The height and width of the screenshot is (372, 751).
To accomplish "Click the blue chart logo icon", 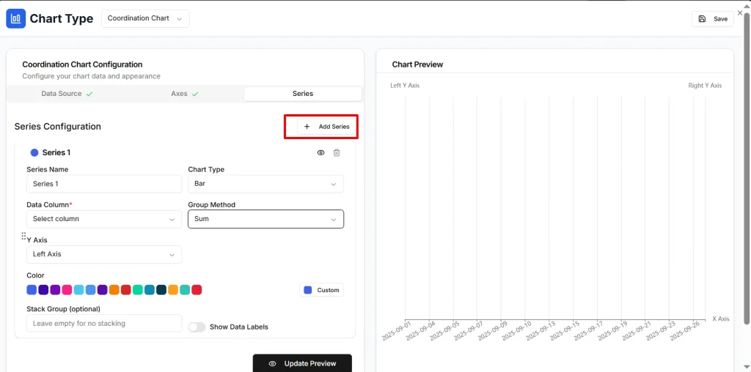I will point(16,18).
